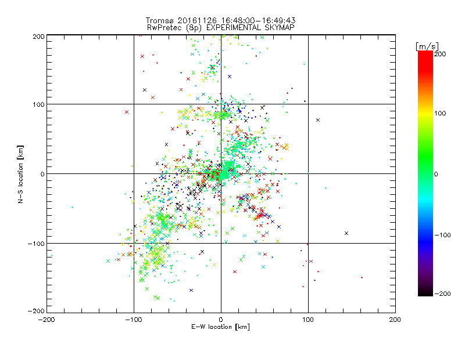Click the lone cyan dot at the far west edge
465x348 pixels.
pos(72,208)
